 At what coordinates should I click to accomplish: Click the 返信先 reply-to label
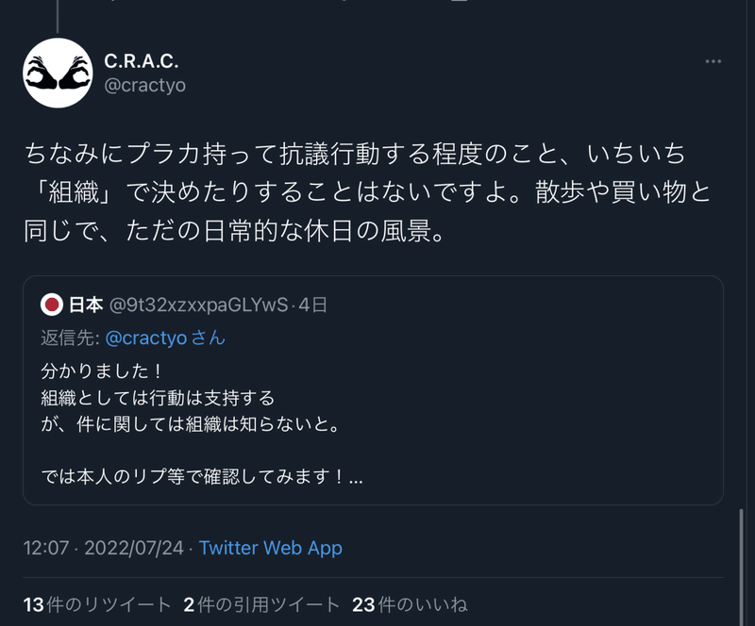click(x=70, y=338)
